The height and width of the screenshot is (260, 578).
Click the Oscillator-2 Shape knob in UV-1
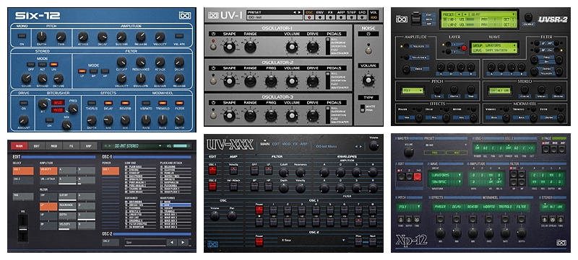pyautogui.click(x=229, y=81)
